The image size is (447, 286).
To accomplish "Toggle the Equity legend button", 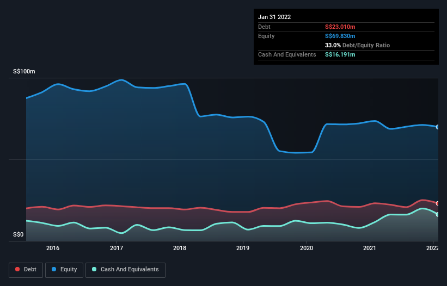I will tap(64, 270).
